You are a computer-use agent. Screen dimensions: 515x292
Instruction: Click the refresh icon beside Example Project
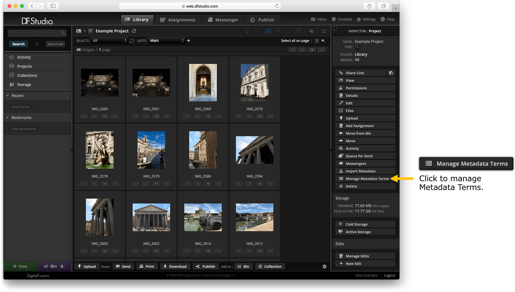point(134,31)
